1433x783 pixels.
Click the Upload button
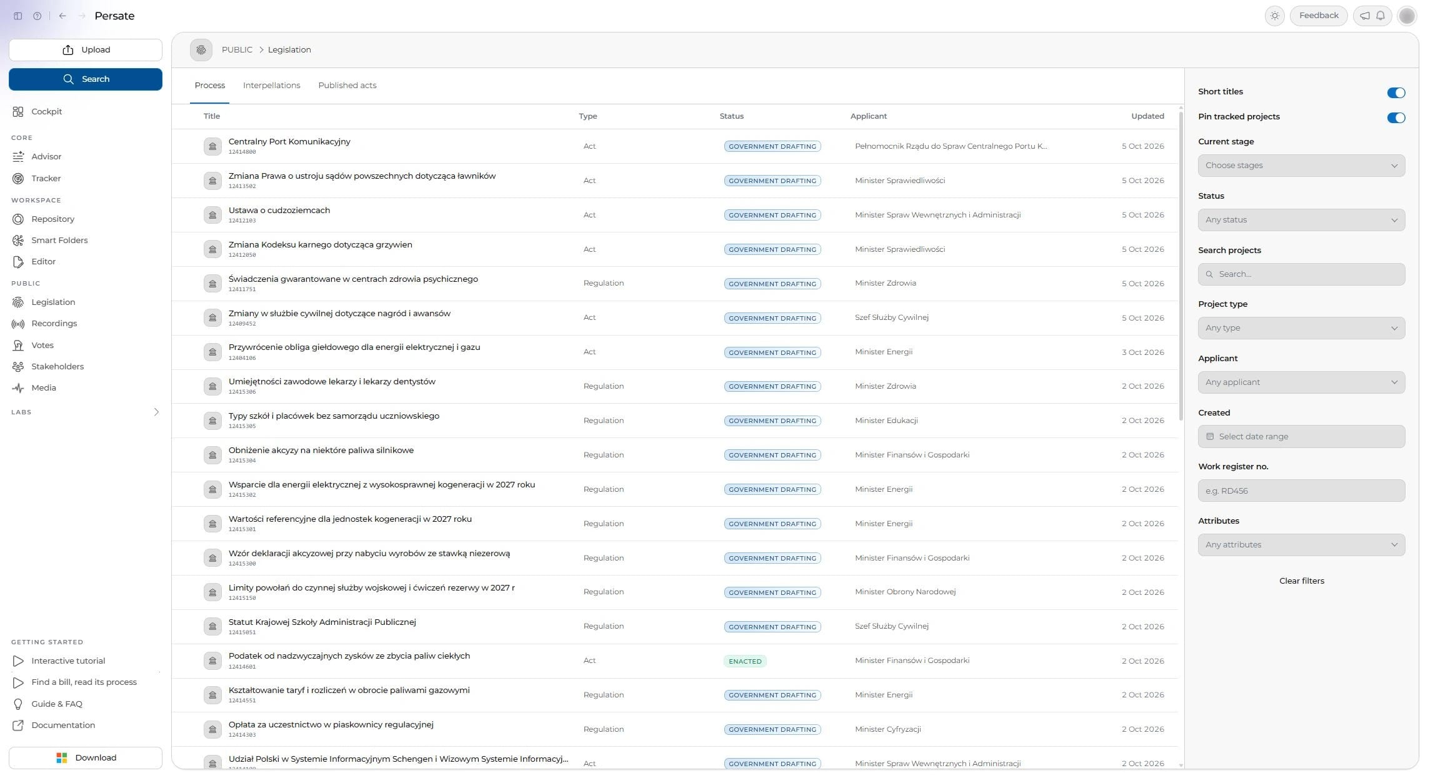coord(86,50)
